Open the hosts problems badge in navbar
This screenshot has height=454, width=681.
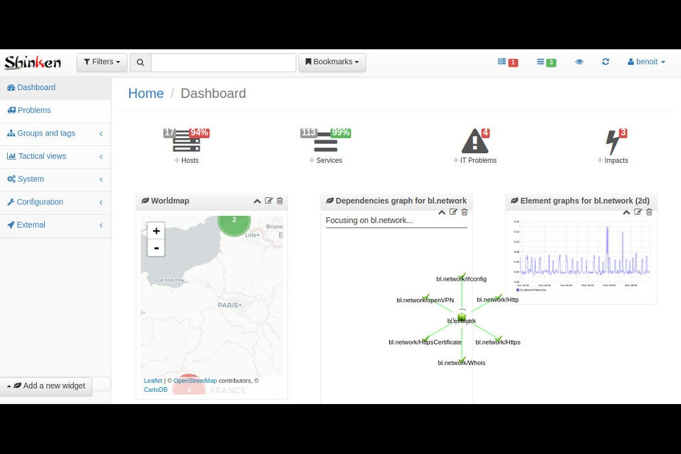click(x=507, y=62)
